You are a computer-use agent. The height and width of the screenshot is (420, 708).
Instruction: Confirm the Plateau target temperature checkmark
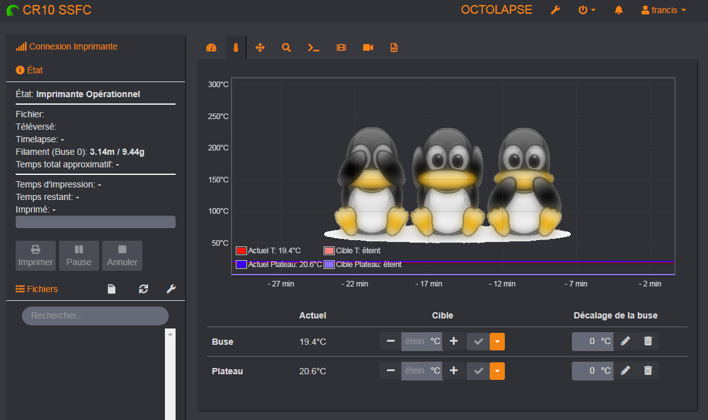[478, 371]
